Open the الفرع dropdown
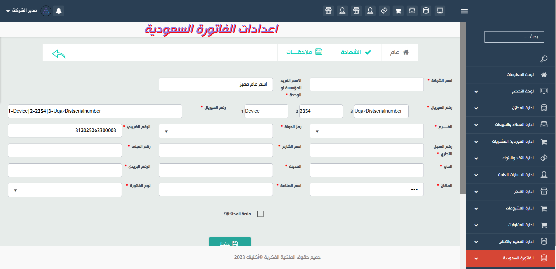 (367, 131)
